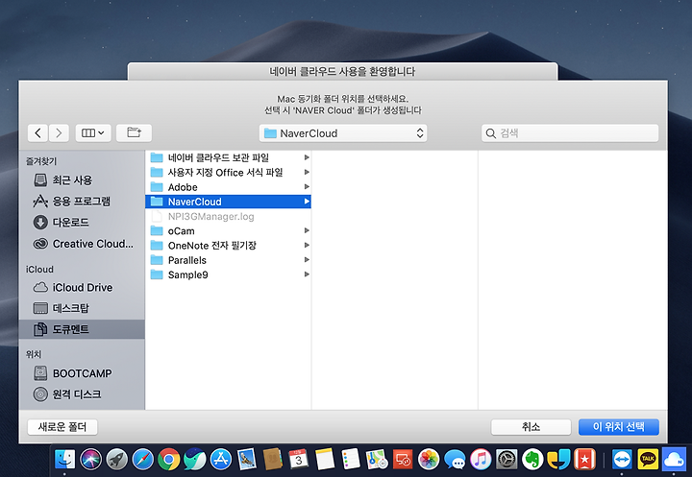This screenshot has width=692, height=477.
Task: Open Contacts from the Dock
Action: click(x=273, y=460)
